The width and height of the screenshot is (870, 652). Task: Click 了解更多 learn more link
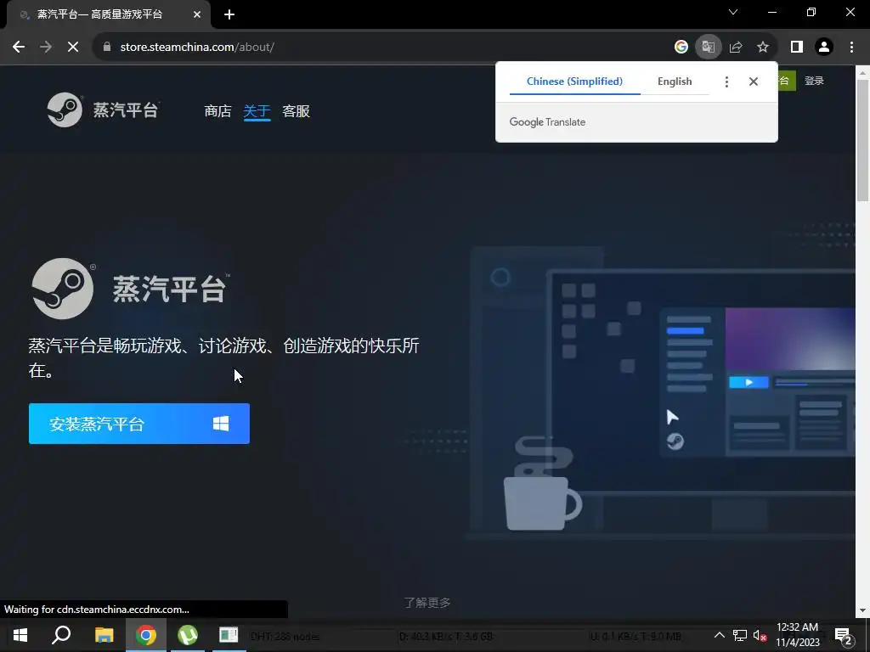click(427, 602)
